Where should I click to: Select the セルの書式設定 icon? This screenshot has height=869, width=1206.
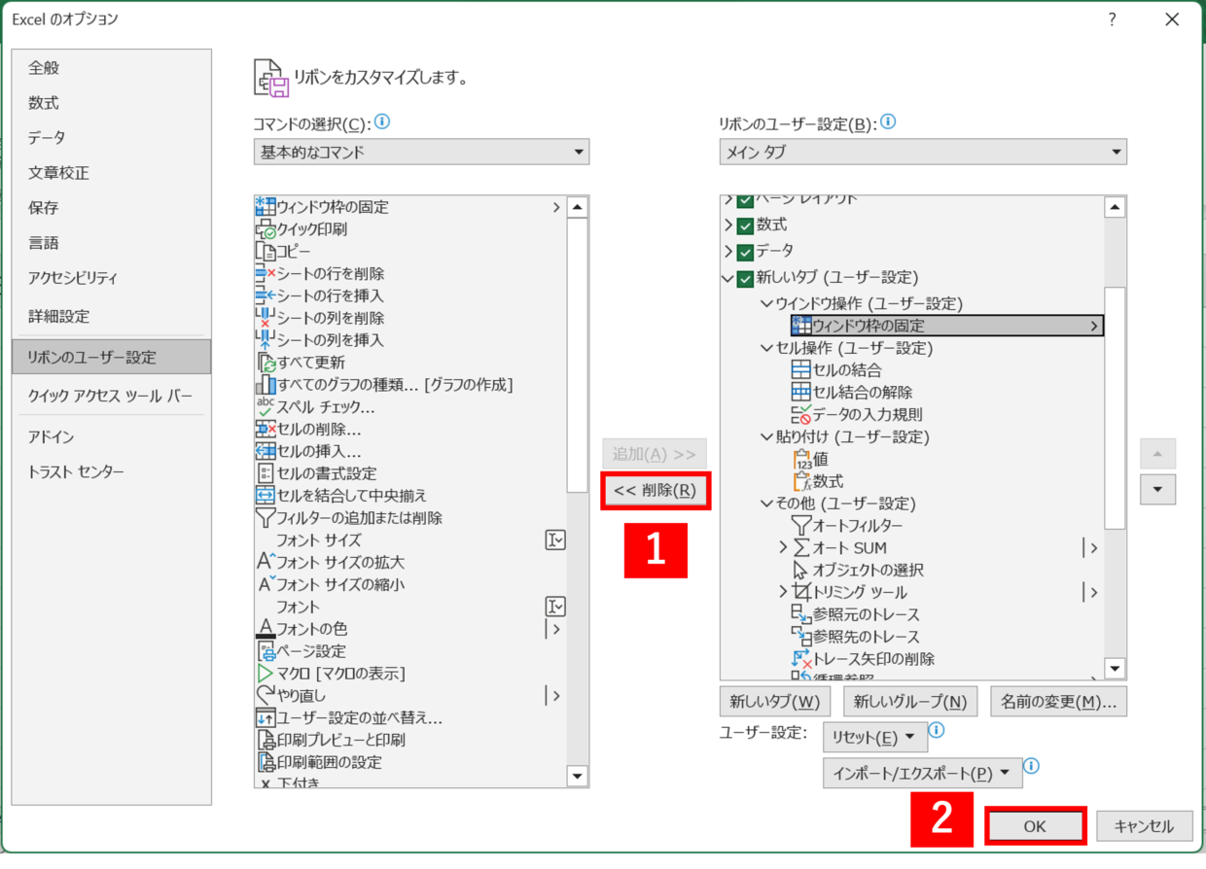[266, 473]
